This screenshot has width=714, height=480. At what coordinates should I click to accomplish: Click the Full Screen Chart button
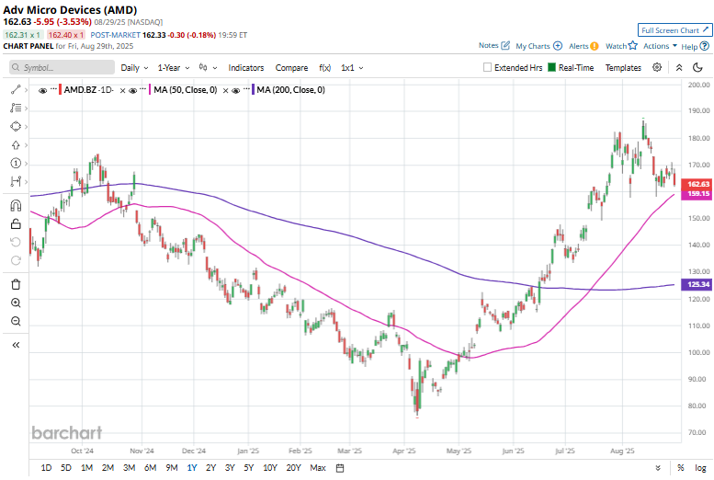pos(674,30)
